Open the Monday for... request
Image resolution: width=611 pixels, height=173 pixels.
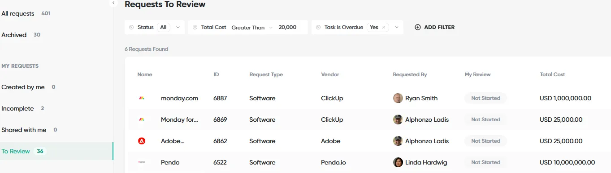[179, 119]
